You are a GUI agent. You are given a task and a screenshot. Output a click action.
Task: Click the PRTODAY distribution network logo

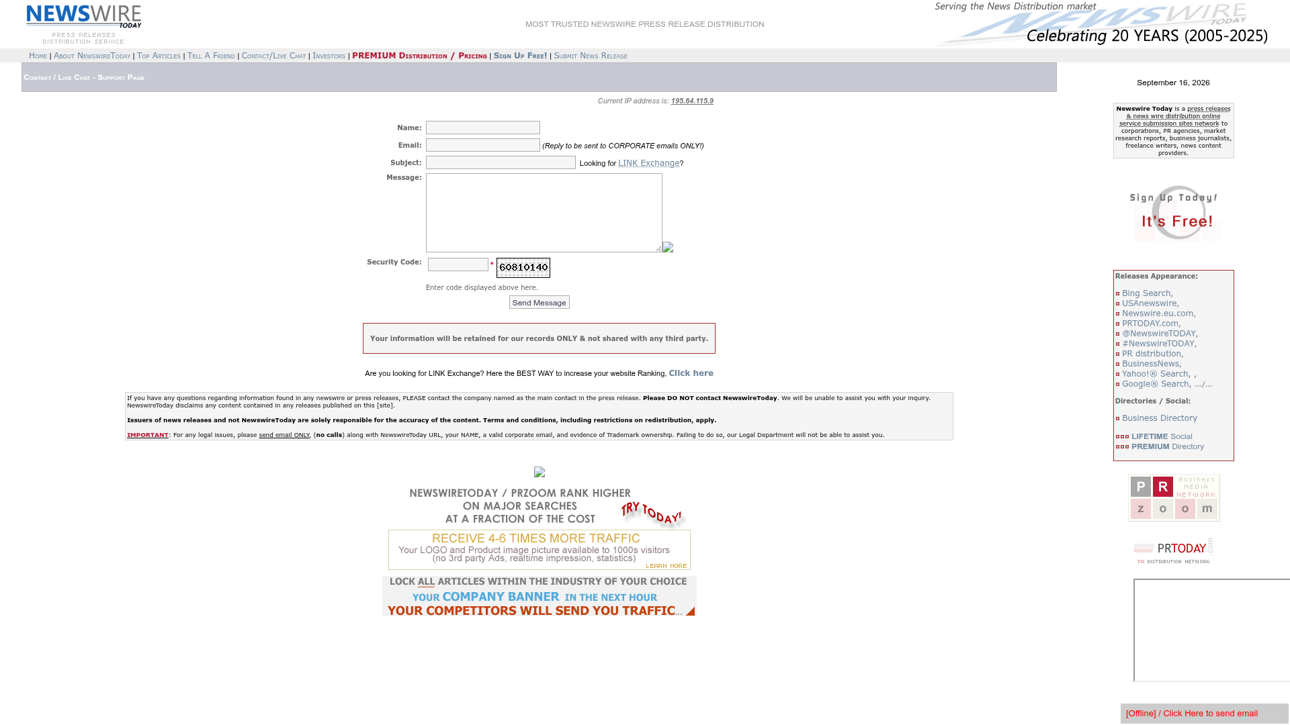coord(1174,551)
